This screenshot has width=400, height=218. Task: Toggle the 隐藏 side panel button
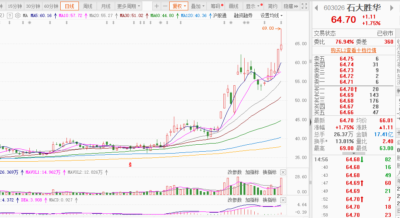pyautogui.click(x=291, y=6)
